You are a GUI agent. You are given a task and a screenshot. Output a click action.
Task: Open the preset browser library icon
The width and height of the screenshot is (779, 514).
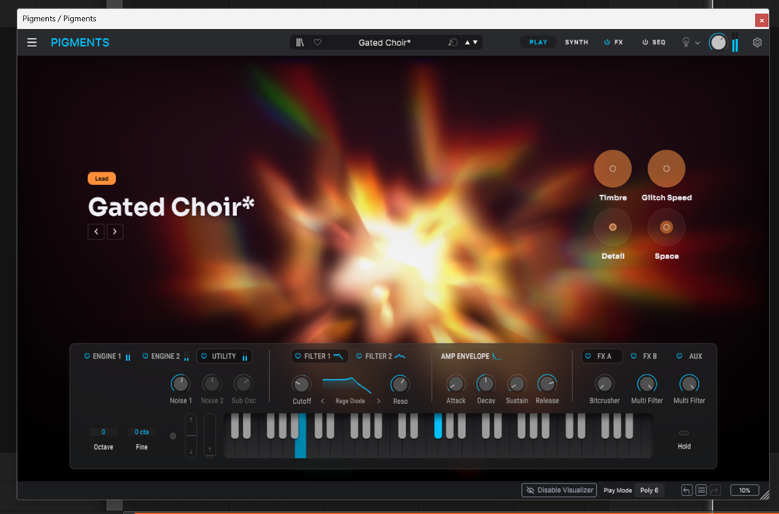[x=300, y=43]
